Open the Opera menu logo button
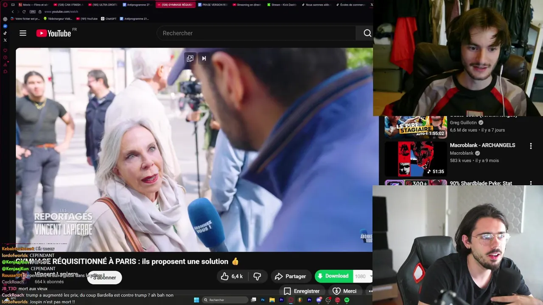Image resolution: width=543 pixels, height=305 pixels. tap(5, 5)
